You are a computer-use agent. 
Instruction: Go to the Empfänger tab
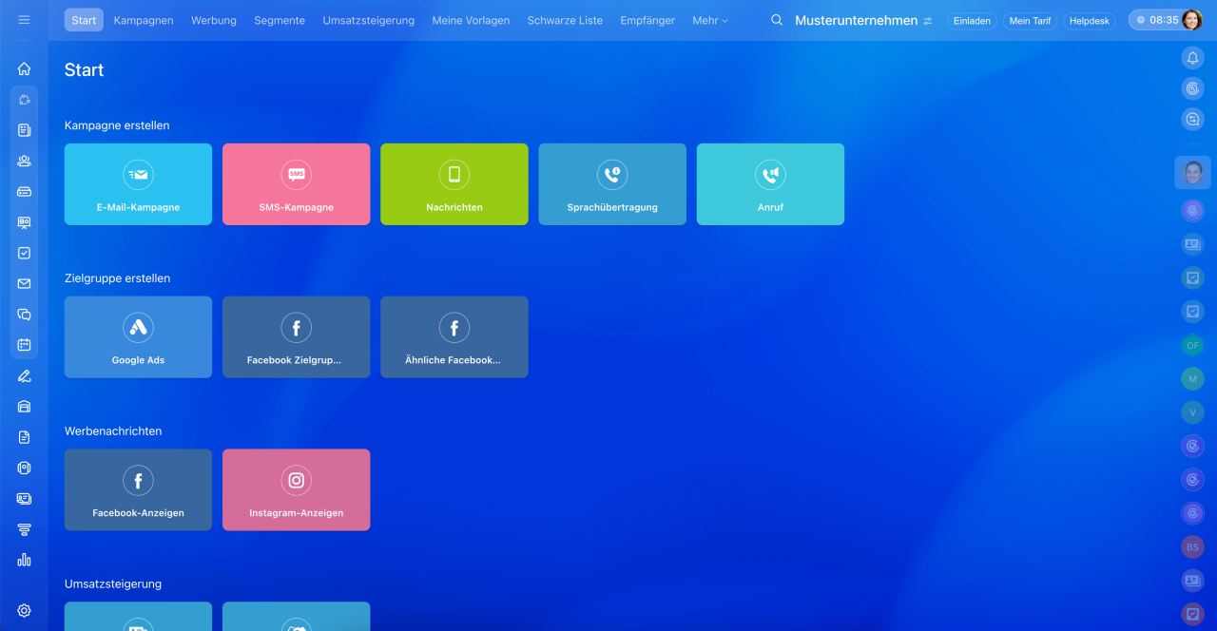pos(647,20)
